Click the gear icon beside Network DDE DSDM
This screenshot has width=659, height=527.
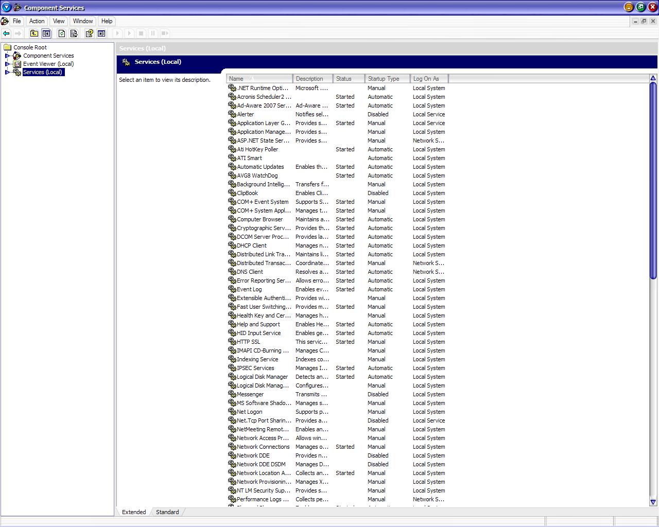point(232,464)
